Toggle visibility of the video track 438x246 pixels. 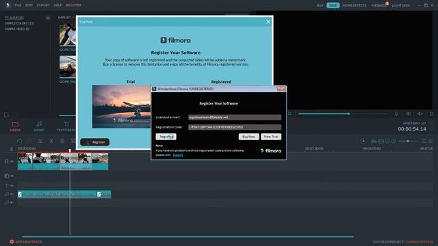pos(12,161)
